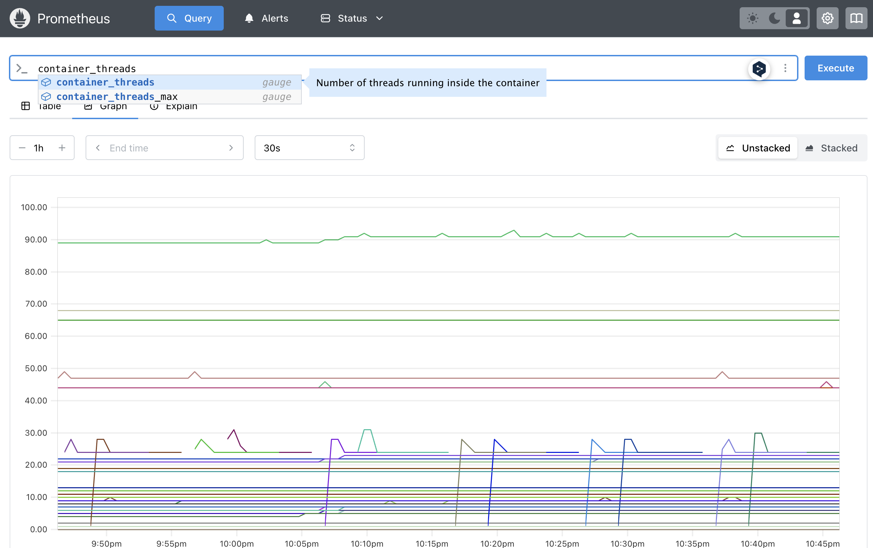Move end time forward with right chevron

[231, 148]
